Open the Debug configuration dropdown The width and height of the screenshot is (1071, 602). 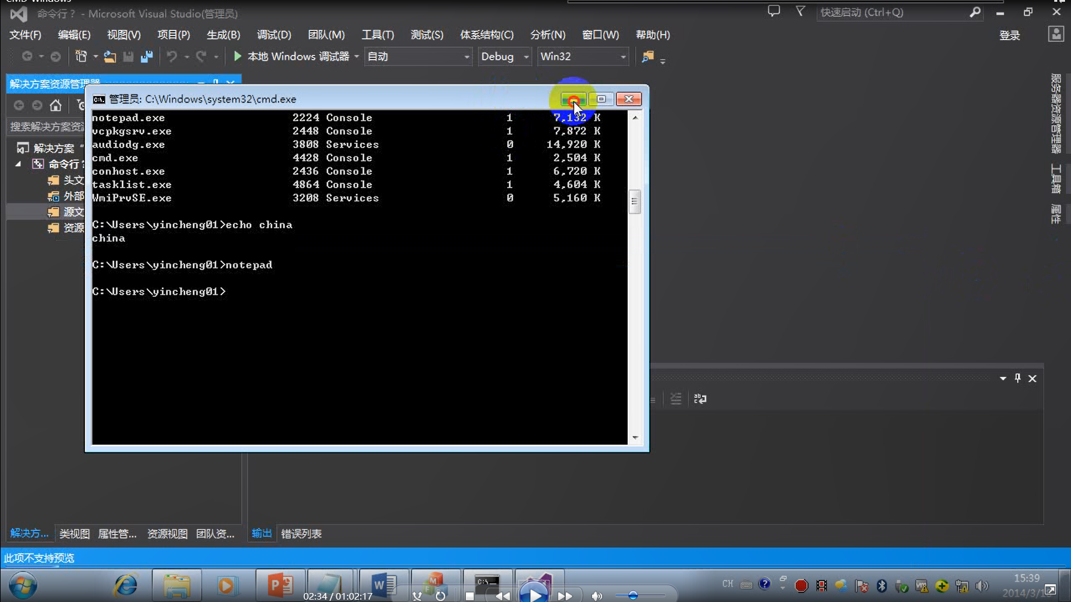[505, 56]
